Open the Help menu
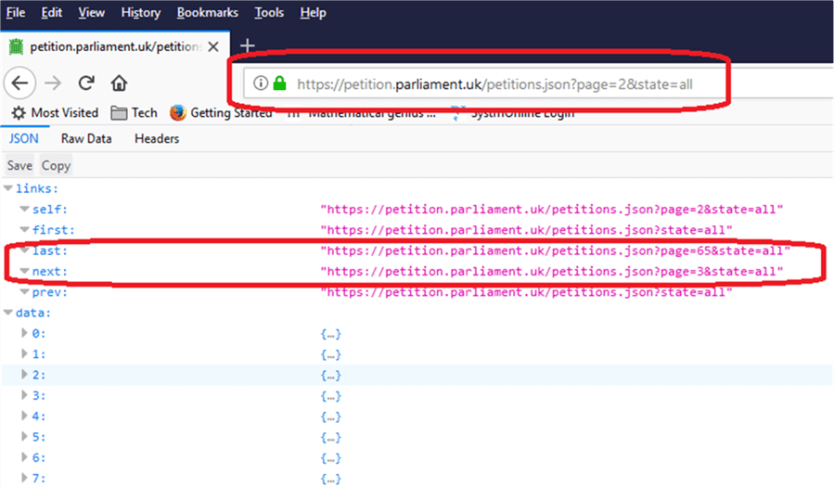The height and width of the screenshot is (487, 834). (313, 12)
